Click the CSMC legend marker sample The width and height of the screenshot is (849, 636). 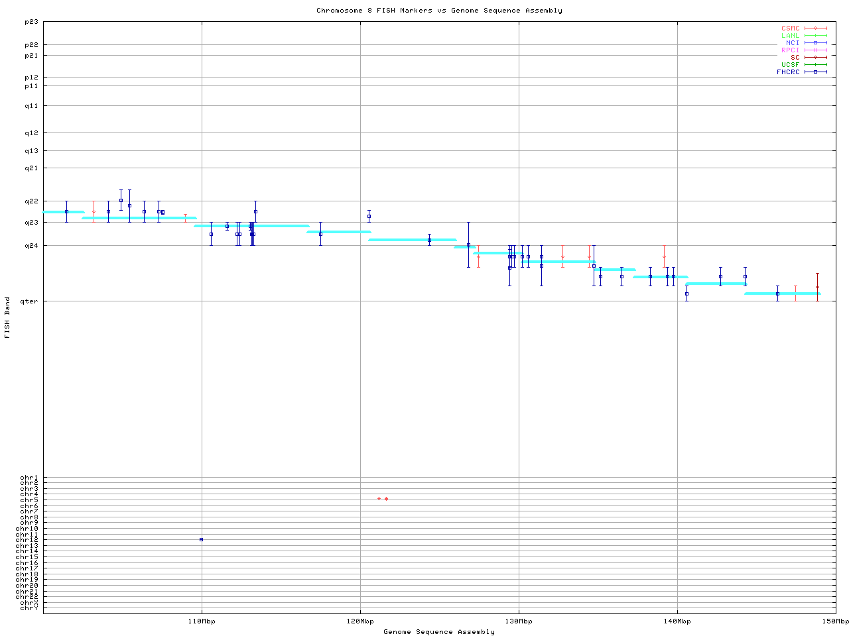pos(816,28)
